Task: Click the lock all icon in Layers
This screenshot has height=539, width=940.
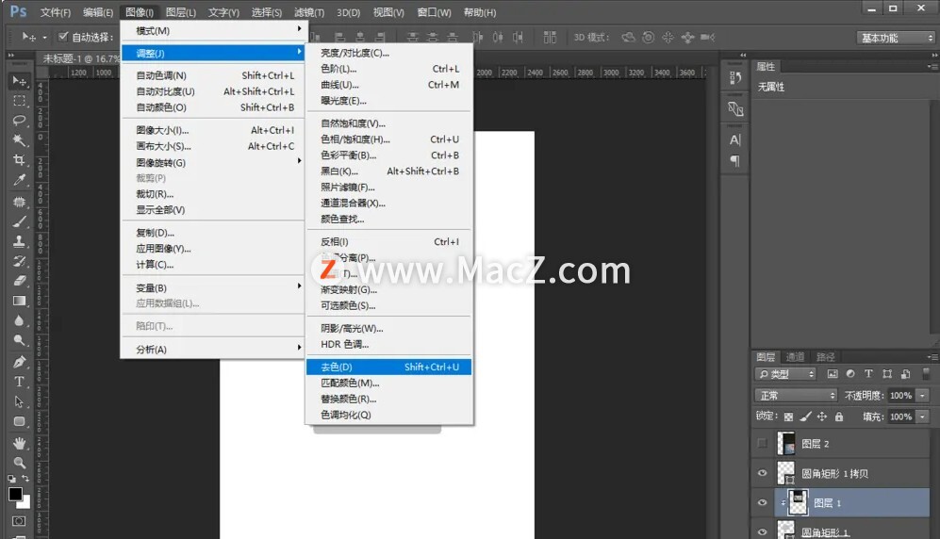Action: pyautogui.click(x=839, y=416)
